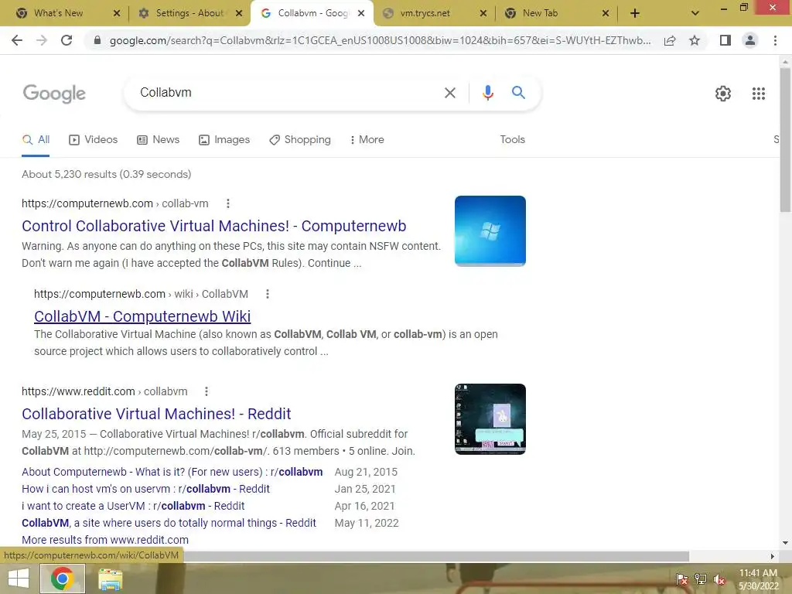Screen dimensions: 792x594
Task: Click into the Collabvm search field
Action: tap(288, 93)
